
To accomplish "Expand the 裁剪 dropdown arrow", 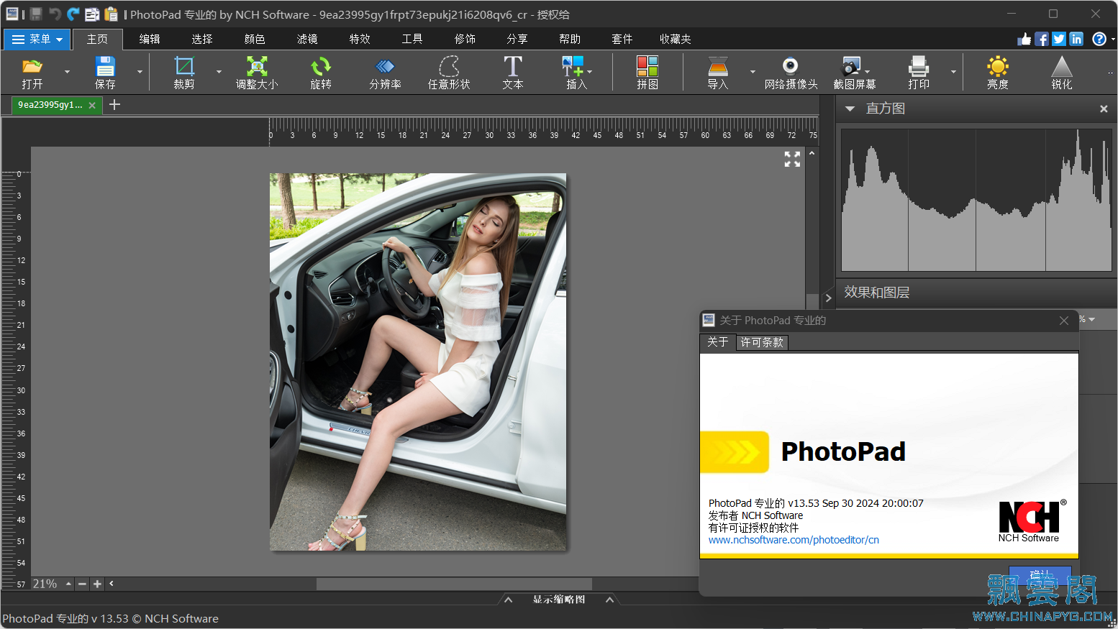I will (x=219, y=72).
